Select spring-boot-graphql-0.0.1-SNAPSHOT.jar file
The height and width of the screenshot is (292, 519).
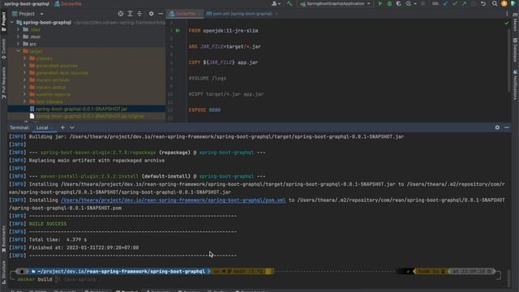click(81, 109)
